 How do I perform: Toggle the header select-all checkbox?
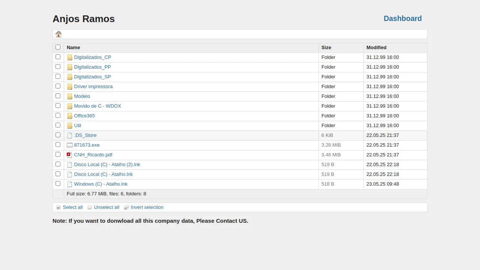click(x=58, y=47)
